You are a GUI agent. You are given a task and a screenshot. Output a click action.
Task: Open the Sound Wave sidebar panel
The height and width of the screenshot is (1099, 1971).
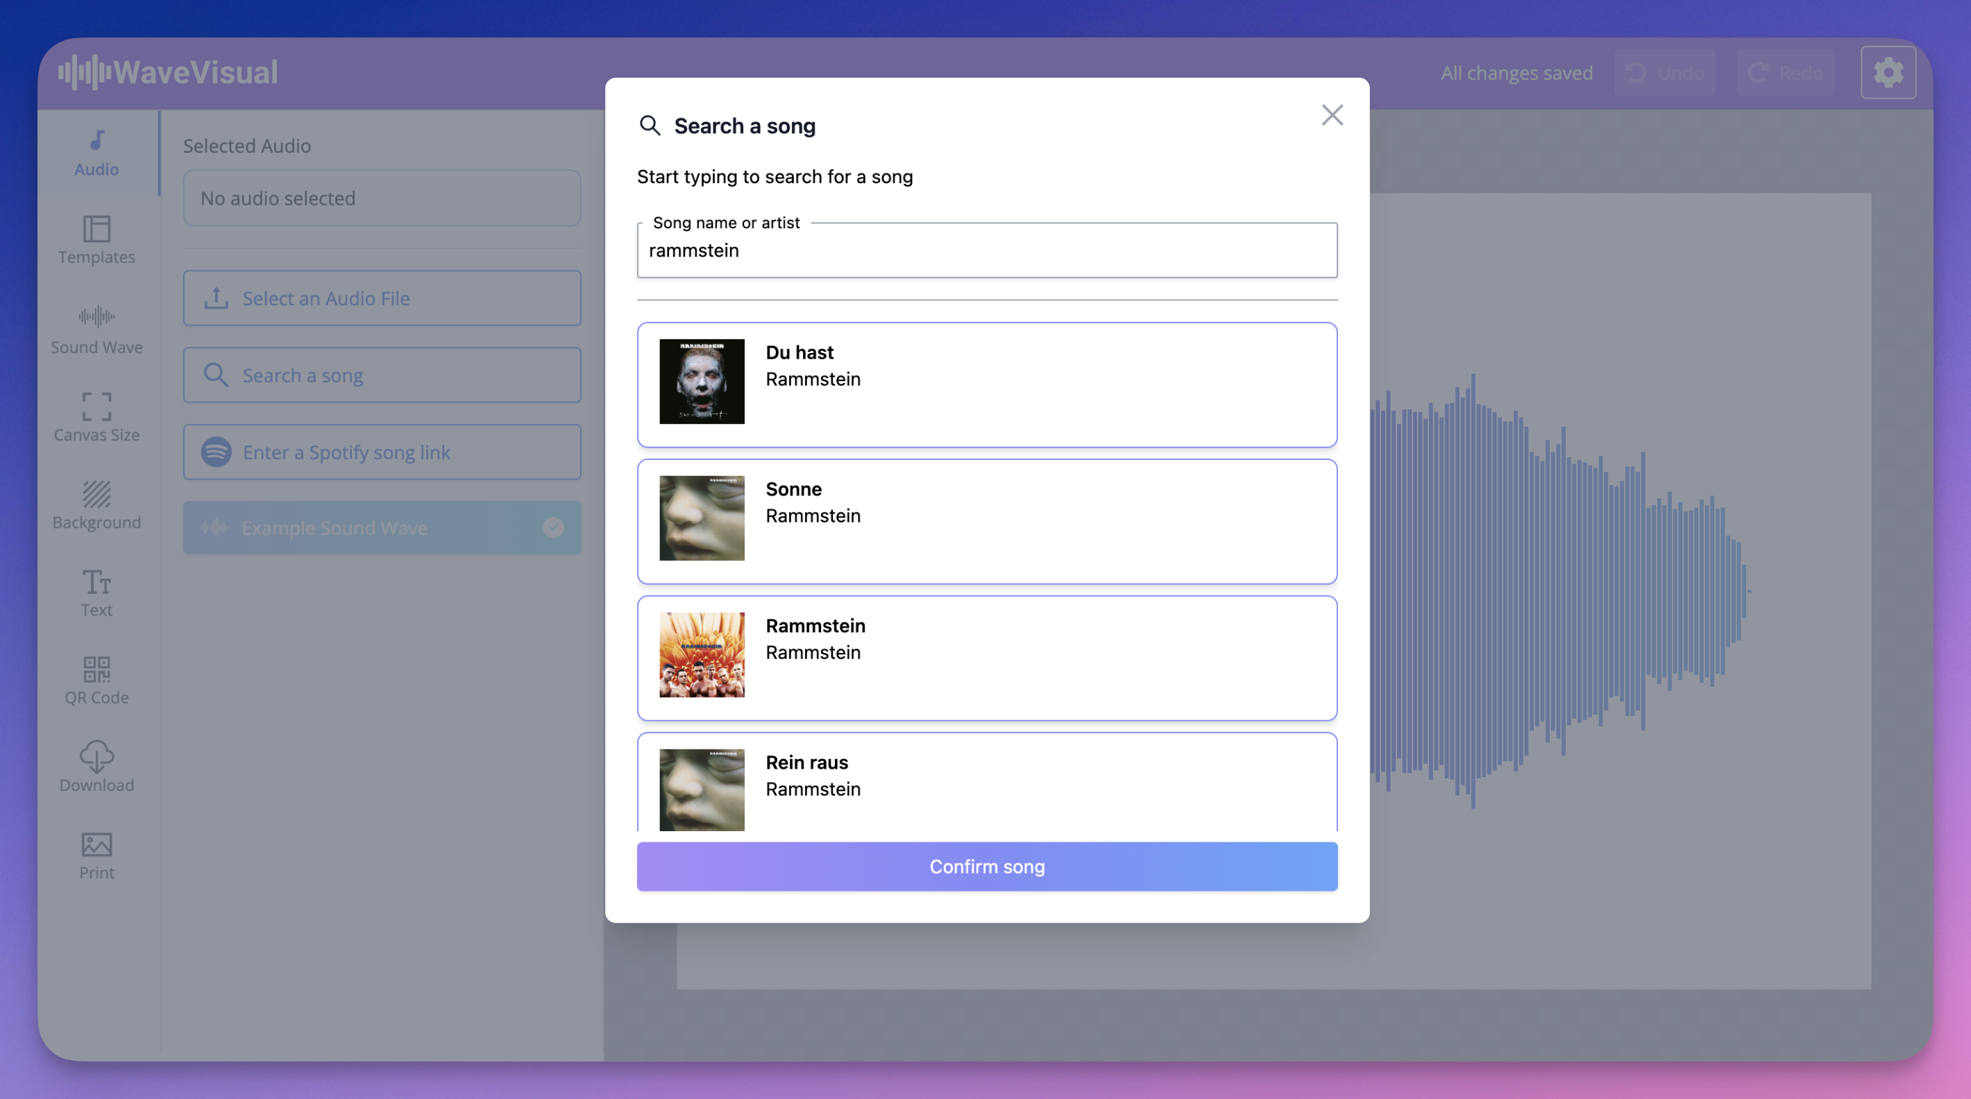96,329
